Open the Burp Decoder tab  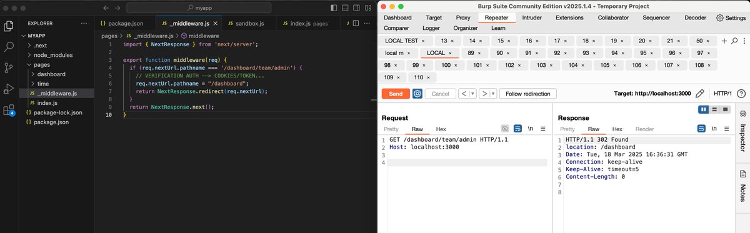click(695, 17)
